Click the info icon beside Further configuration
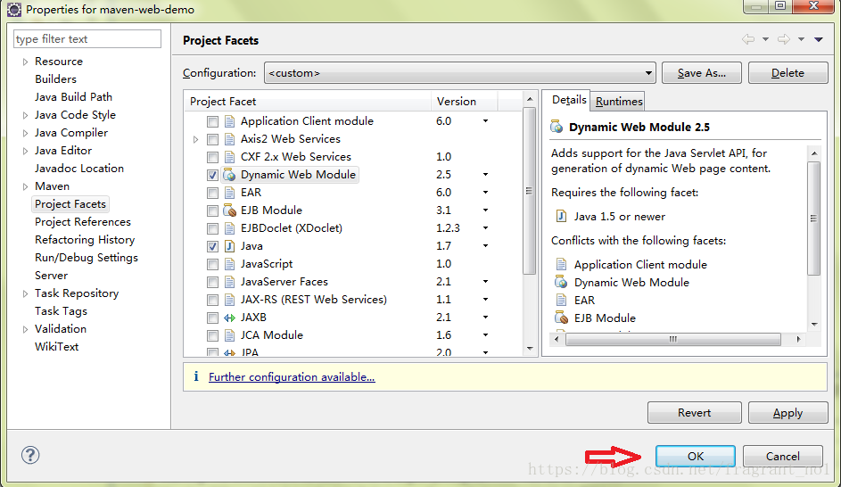Screen dimensions: 841x487 pyautogui.click(x=196, y=376)
